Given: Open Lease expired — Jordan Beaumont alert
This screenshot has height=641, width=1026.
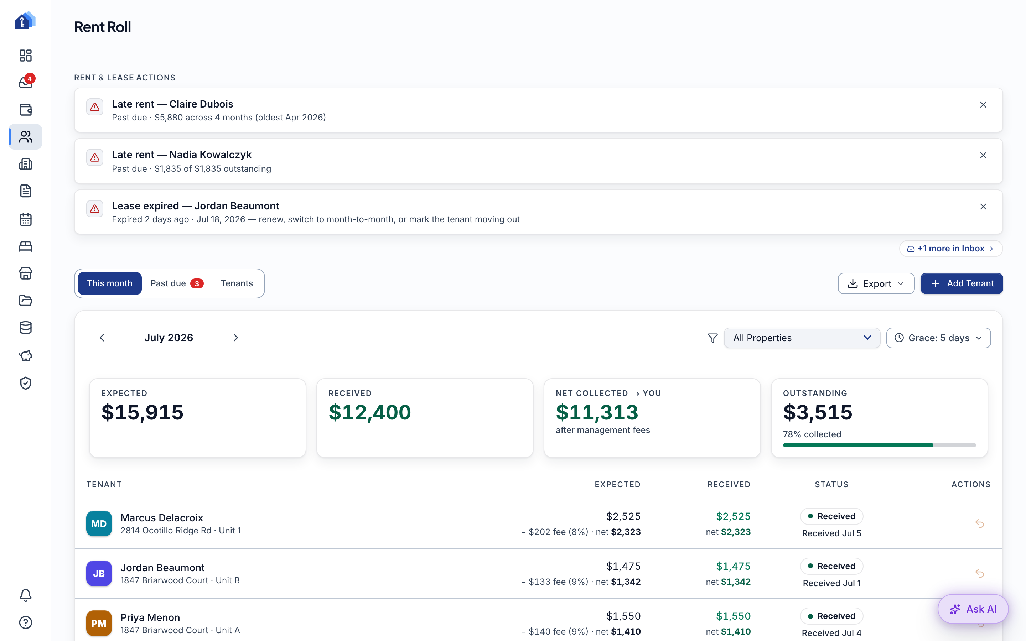Looking at the screenshot, I should tap(538, 212).
